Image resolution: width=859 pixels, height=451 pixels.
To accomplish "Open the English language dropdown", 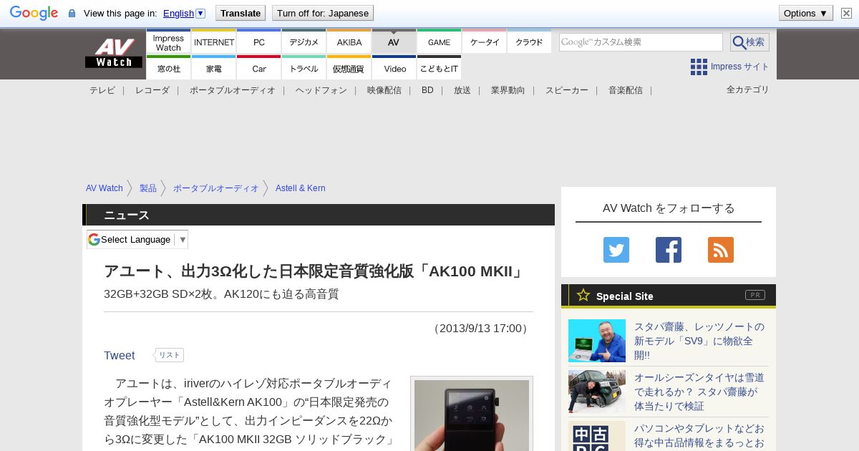I will pyautogui.click(x=184, y=13).
